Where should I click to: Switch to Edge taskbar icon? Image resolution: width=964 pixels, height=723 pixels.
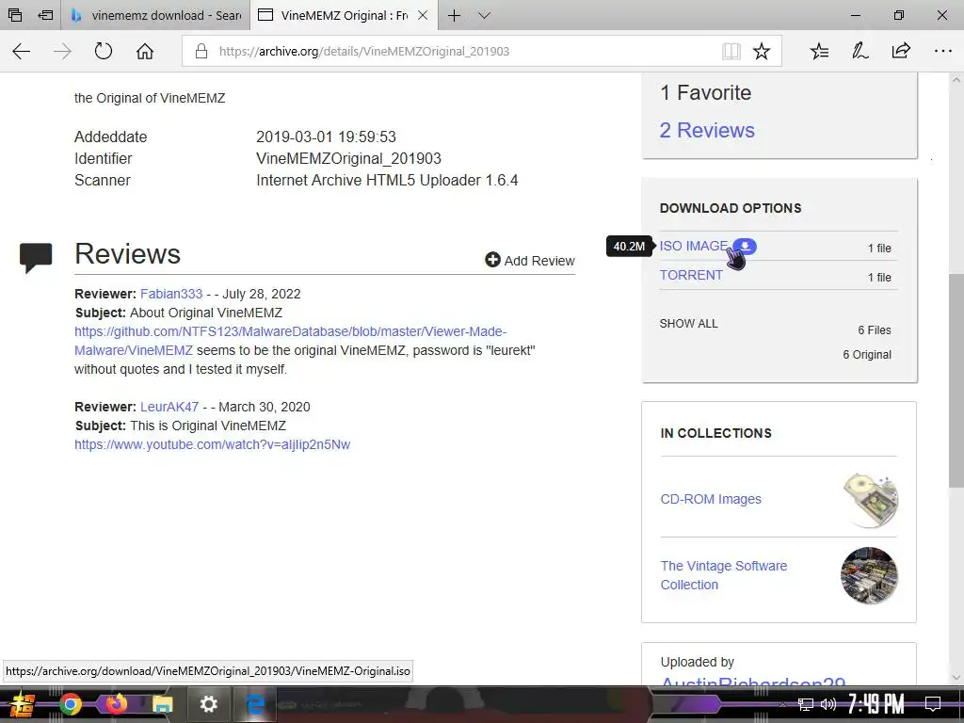(x=254, y=704)
